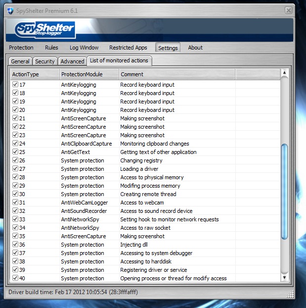The width and height of the screenshot is (306, 308).
Task: Toggle action type 19 checkbox
Action: (x=15, y=102)
